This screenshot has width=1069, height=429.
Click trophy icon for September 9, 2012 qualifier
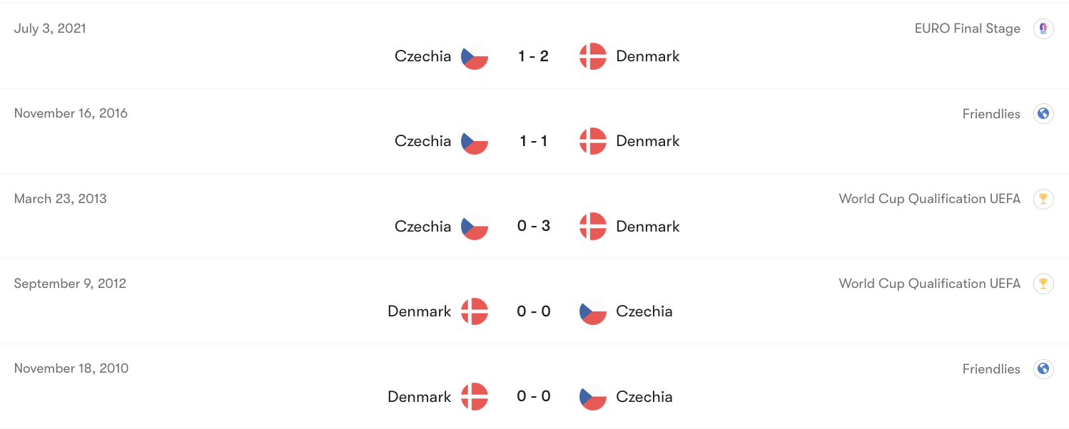(x=1043, y=284)
